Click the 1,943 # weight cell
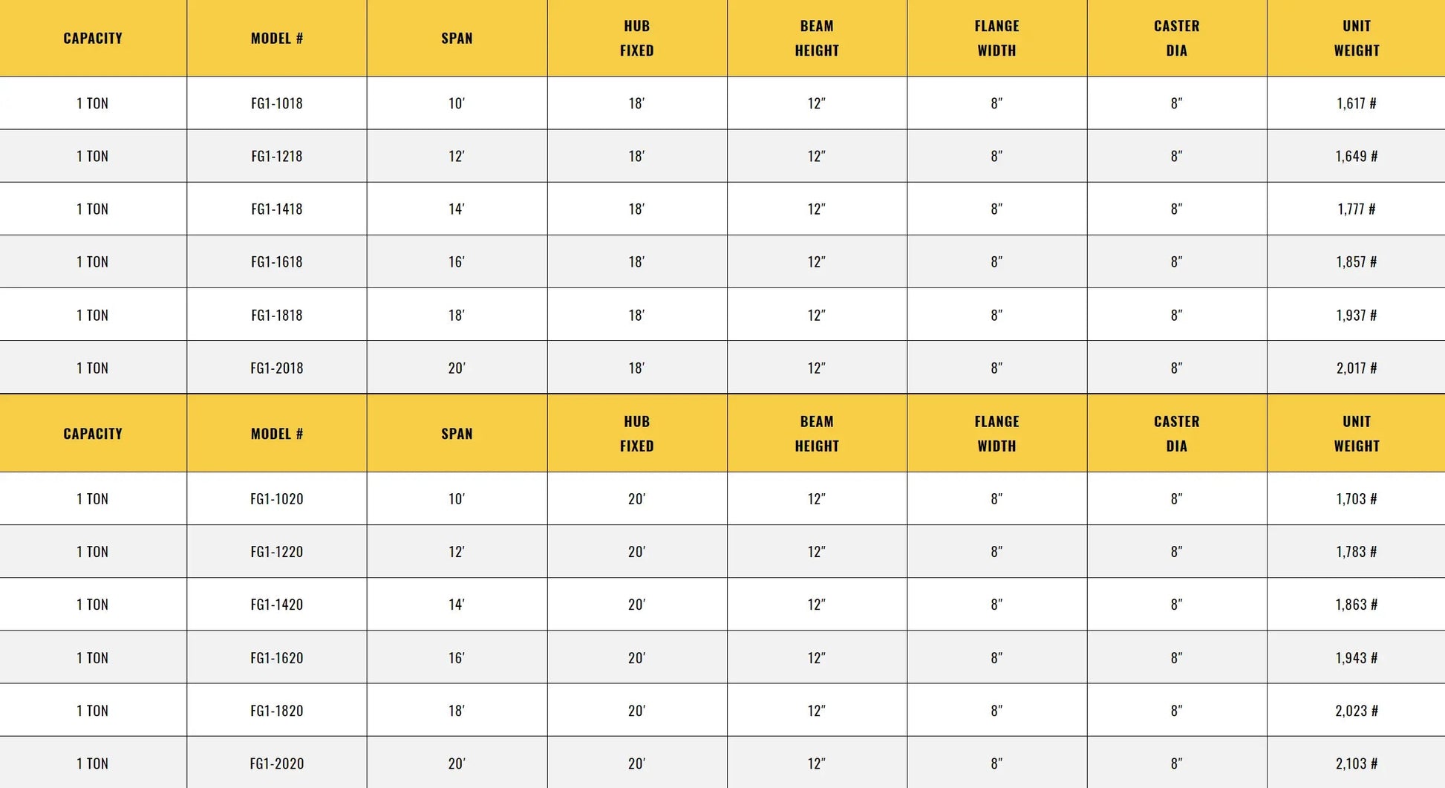 point(1356,658)
